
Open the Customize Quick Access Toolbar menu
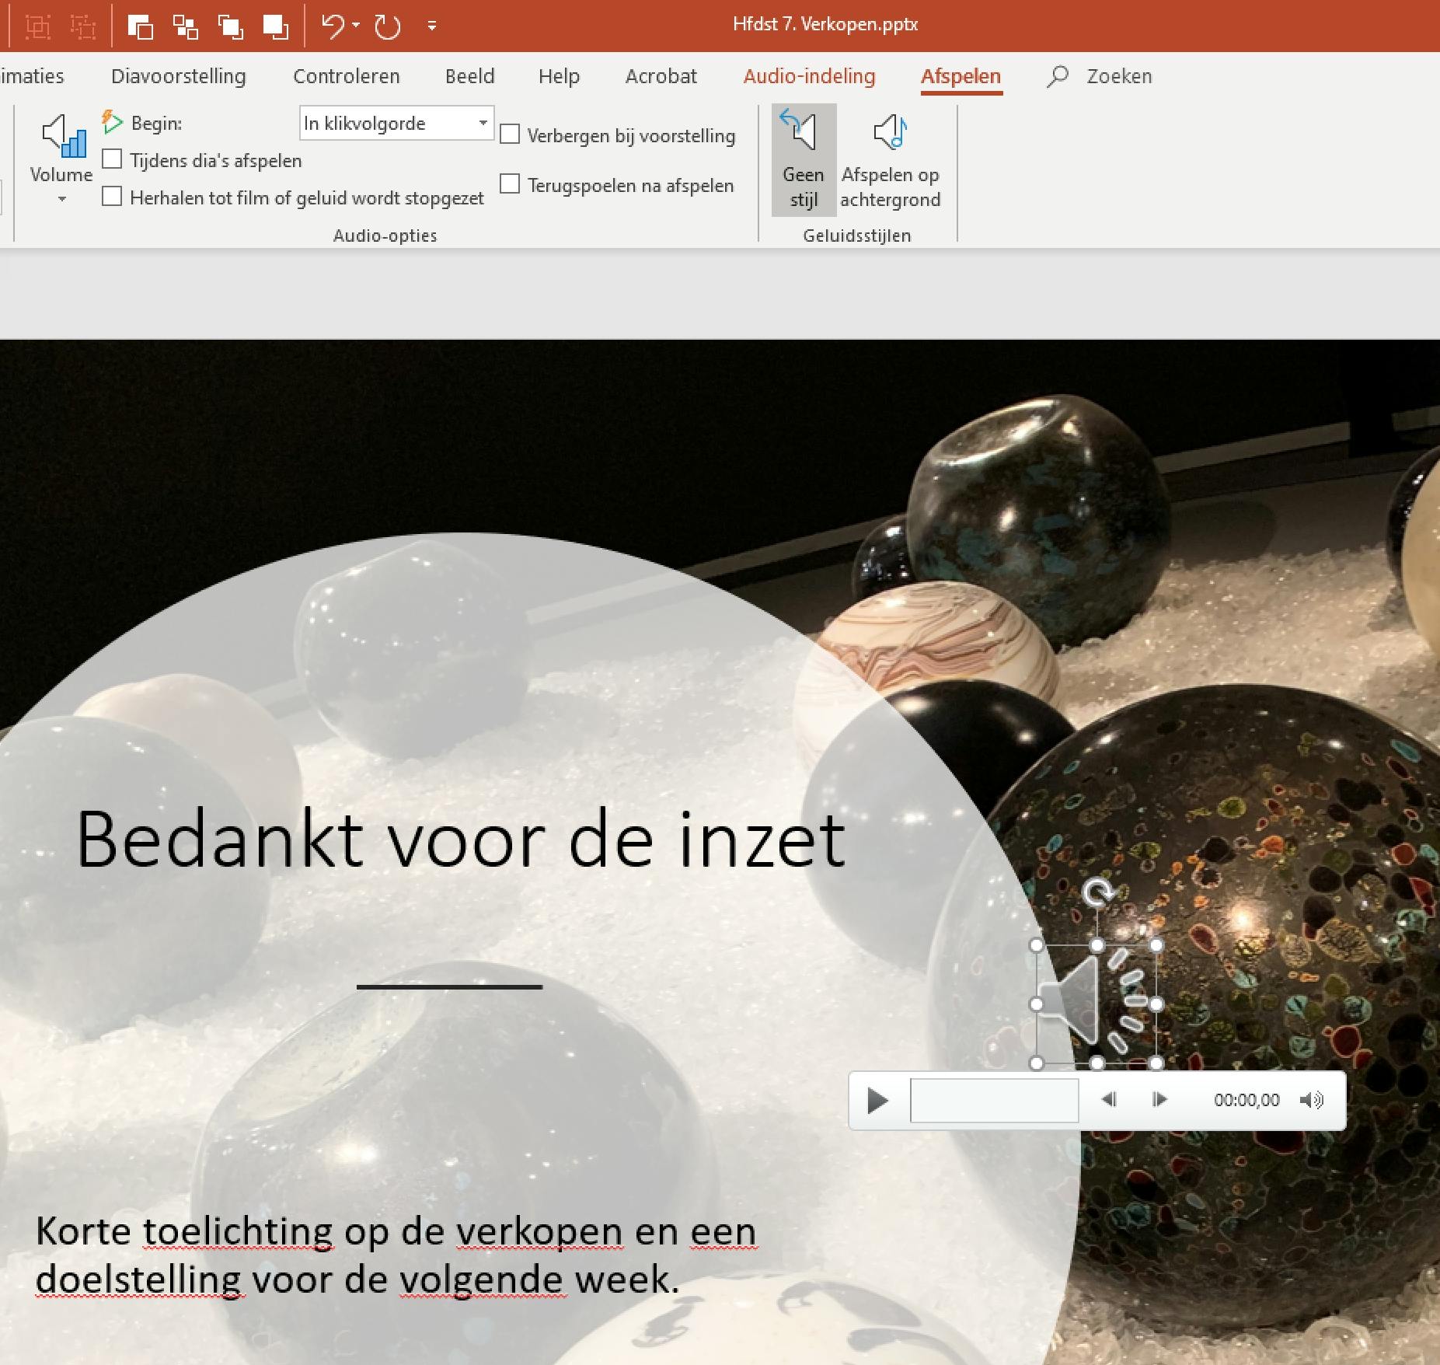coord(432,26)
